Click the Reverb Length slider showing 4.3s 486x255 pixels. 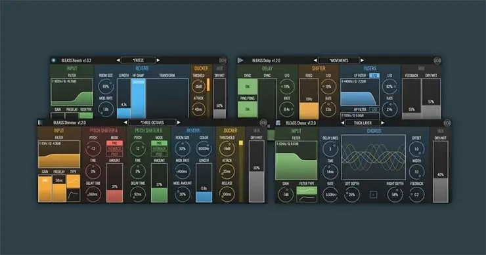(x=123, y=98)
